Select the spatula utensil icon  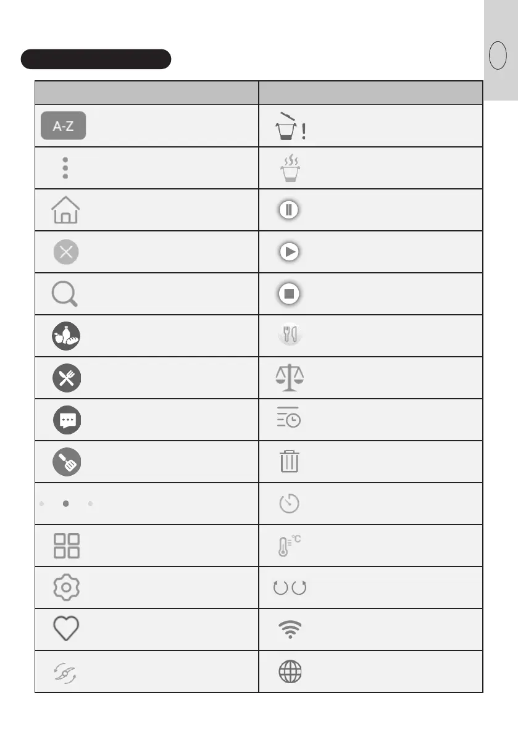pyautogui.click(x=67, y=462)
